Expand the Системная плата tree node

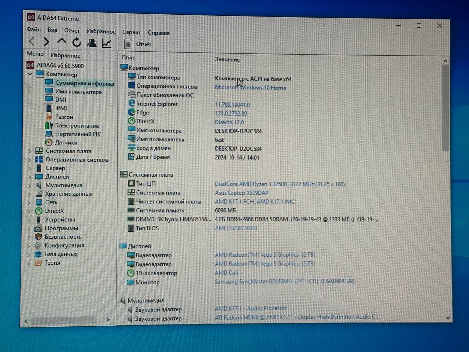(30, 151)
